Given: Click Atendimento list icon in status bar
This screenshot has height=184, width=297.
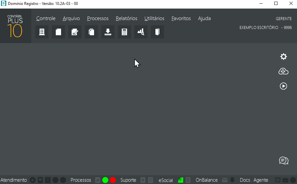Looking at the screenshot, I should 48,180.
